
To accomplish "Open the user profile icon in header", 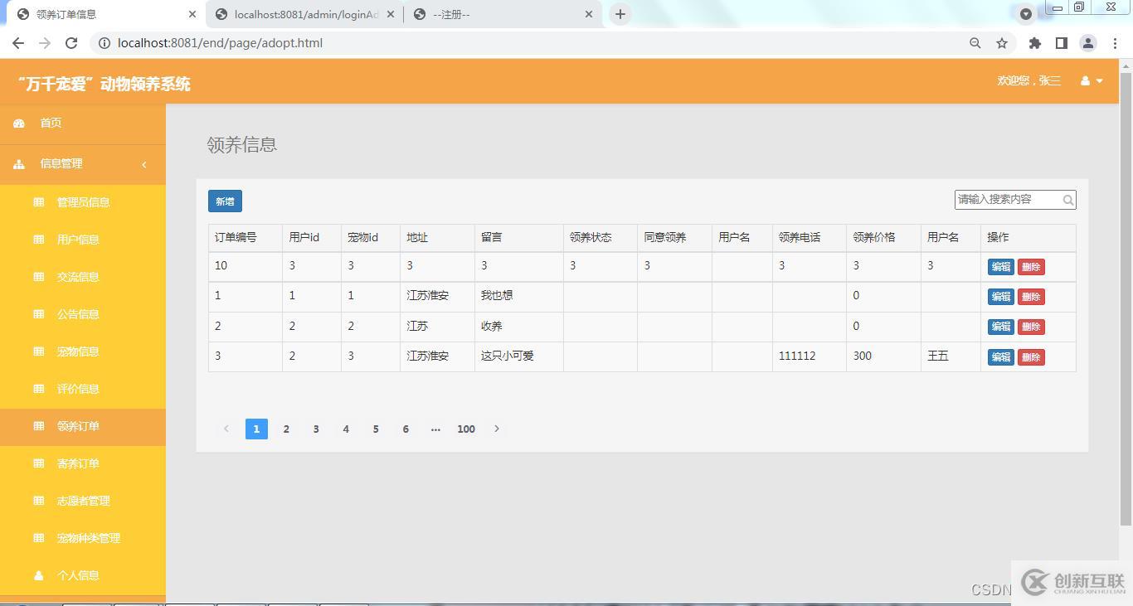I will click(x=1085, y=80).
